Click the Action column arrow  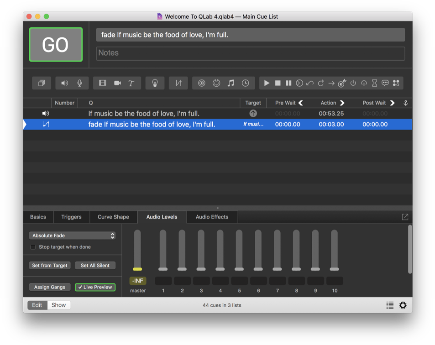click(342, 103)
